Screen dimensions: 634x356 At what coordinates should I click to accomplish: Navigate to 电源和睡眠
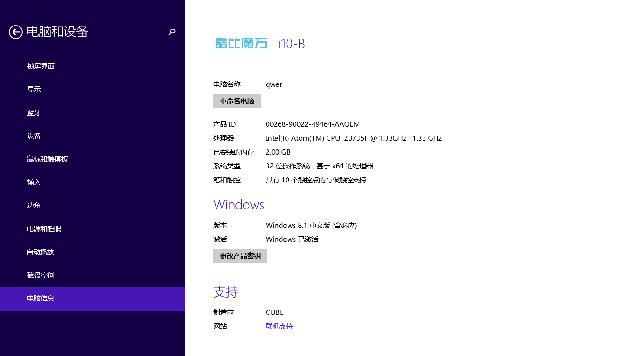point(44,229)
